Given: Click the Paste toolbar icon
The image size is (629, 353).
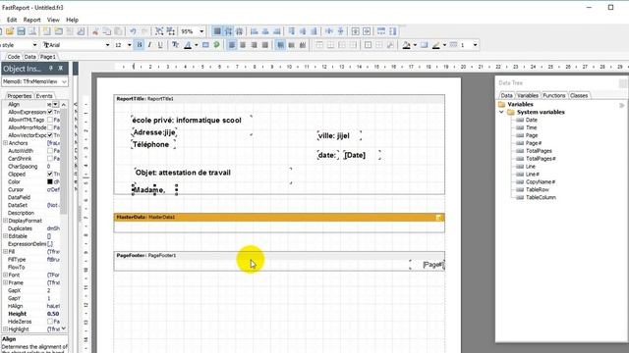Looking at the screenshot, I should tap(118, 31).
